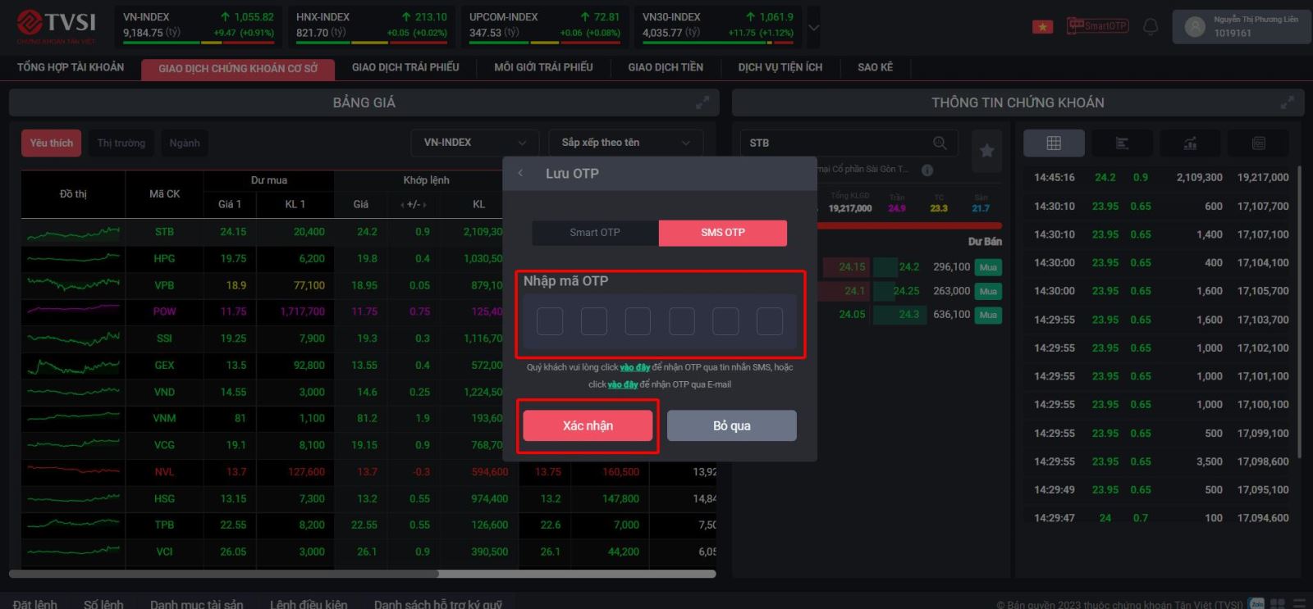Expand the Bảng Giá panel fullscreen
The image size is (1313, 609).
click(702, 102)
